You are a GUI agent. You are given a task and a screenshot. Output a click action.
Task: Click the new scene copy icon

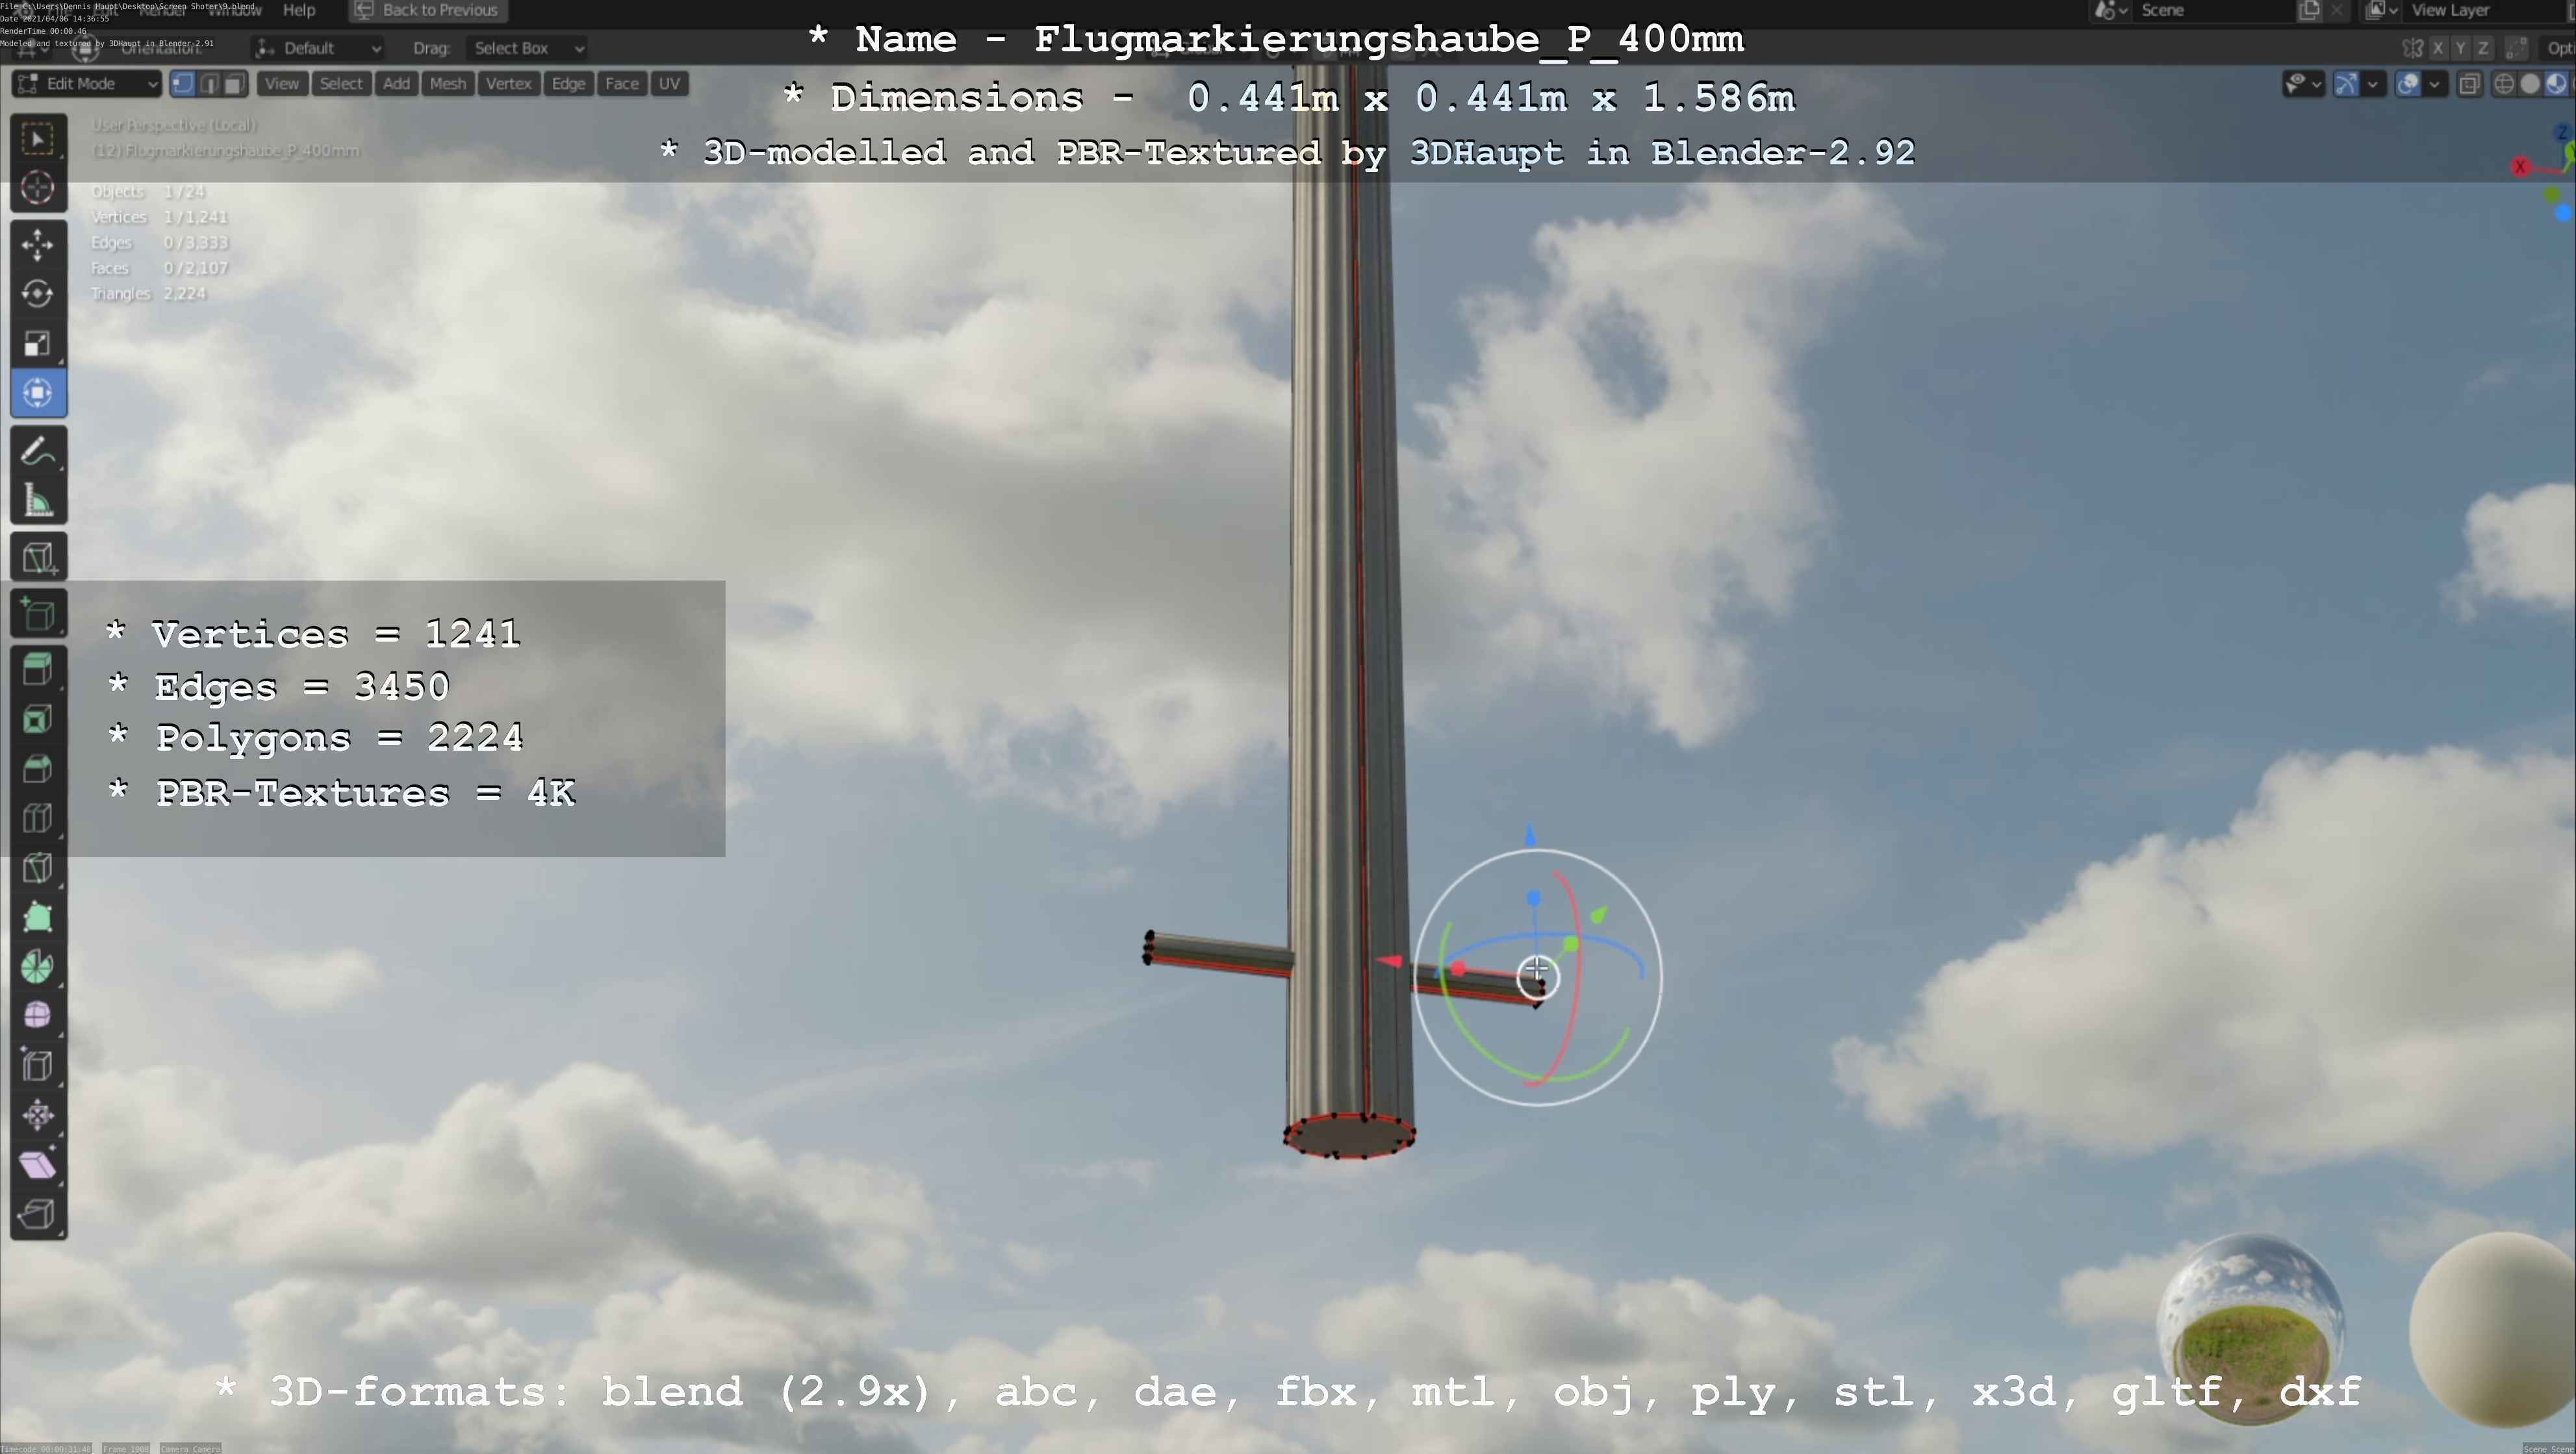[2310, 10]
